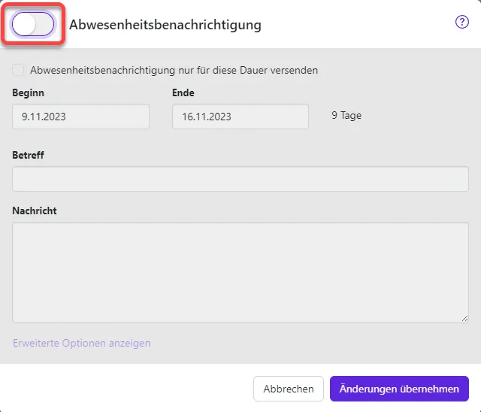Select the Beginn date field 9.11.2023
Screen dimensions: 481x412
(x=80, y=117)
